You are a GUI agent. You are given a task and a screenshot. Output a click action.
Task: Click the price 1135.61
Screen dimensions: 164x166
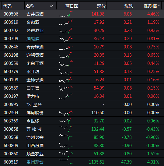point(97,162)
